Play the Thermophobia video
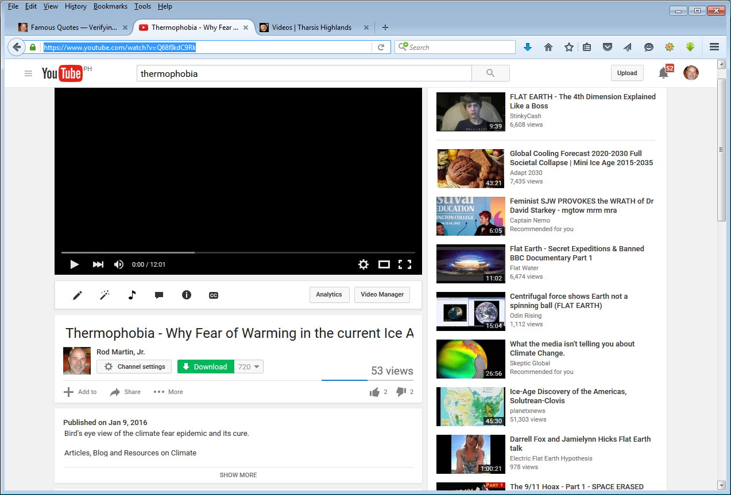The height and width of the screenshot is (495, 731). tap(74, 264)
